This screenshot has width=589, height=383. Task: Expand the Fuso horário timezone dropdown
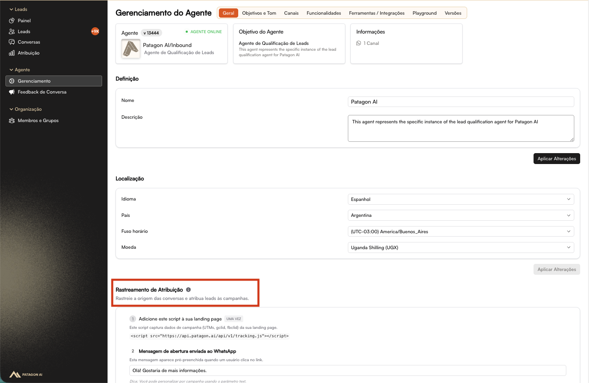point(460,232)
